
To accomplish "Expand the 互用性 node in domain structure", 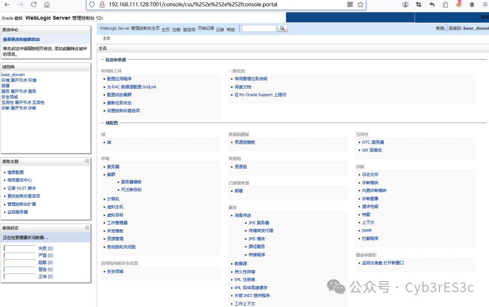I will (23, 102).
